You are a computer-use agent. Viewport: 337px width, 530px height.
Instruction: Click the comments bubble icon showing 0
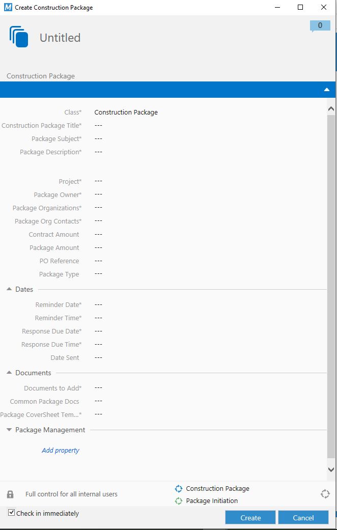tap(320, 26)
